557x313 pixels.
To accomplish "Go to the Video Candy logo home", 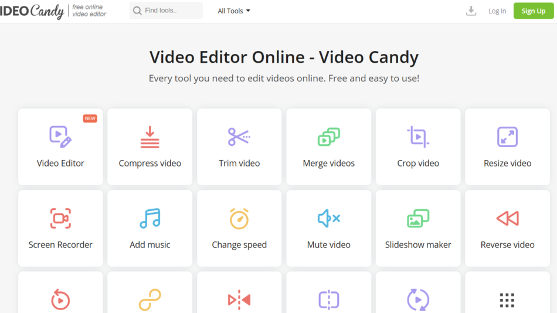I will click(32, 11).
